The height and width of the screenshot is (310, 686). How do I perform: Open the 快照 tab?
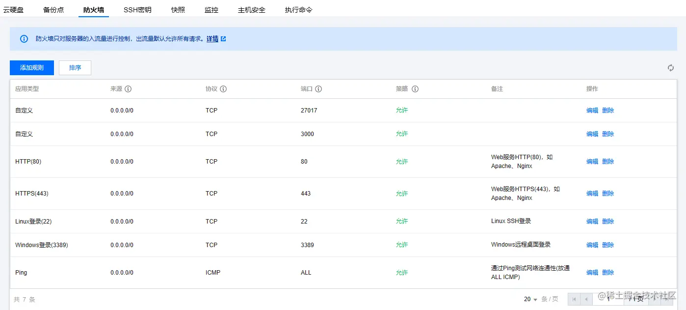[x=178, y=10]
